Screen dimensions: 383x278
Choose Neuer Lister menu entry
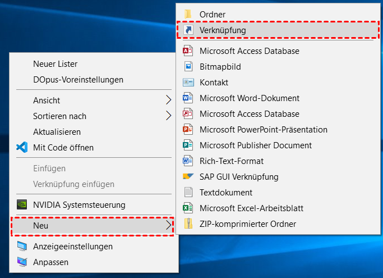click(x=55, y=64)
